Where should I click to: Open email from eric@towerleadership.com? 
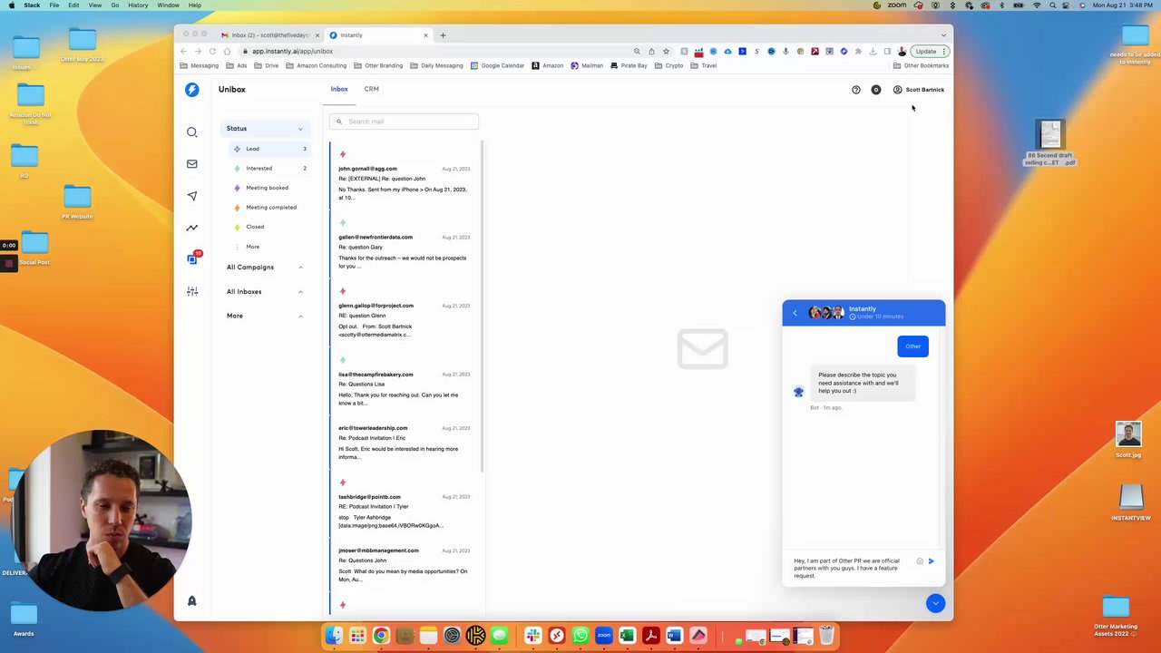click(x=404, y=442)
